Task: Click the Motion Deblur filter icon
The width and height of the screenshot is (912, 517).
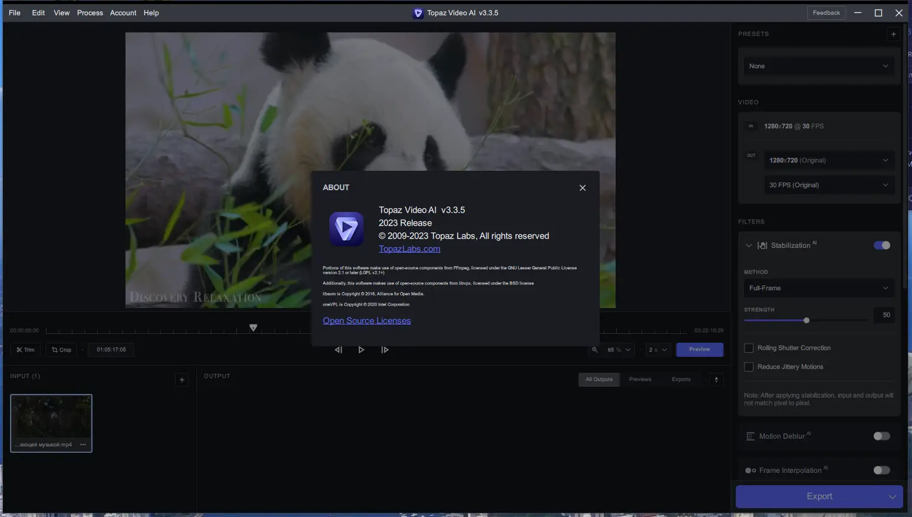Action: click(x=751, y=436)
